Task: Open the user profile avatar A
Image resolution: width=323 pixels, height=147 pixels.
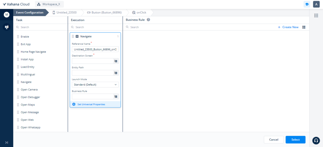Action: pyautogui.click(x=316, y=4)
